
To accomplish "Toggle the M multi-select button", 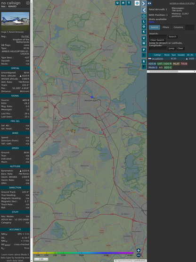I will click(x=144, y=44).
